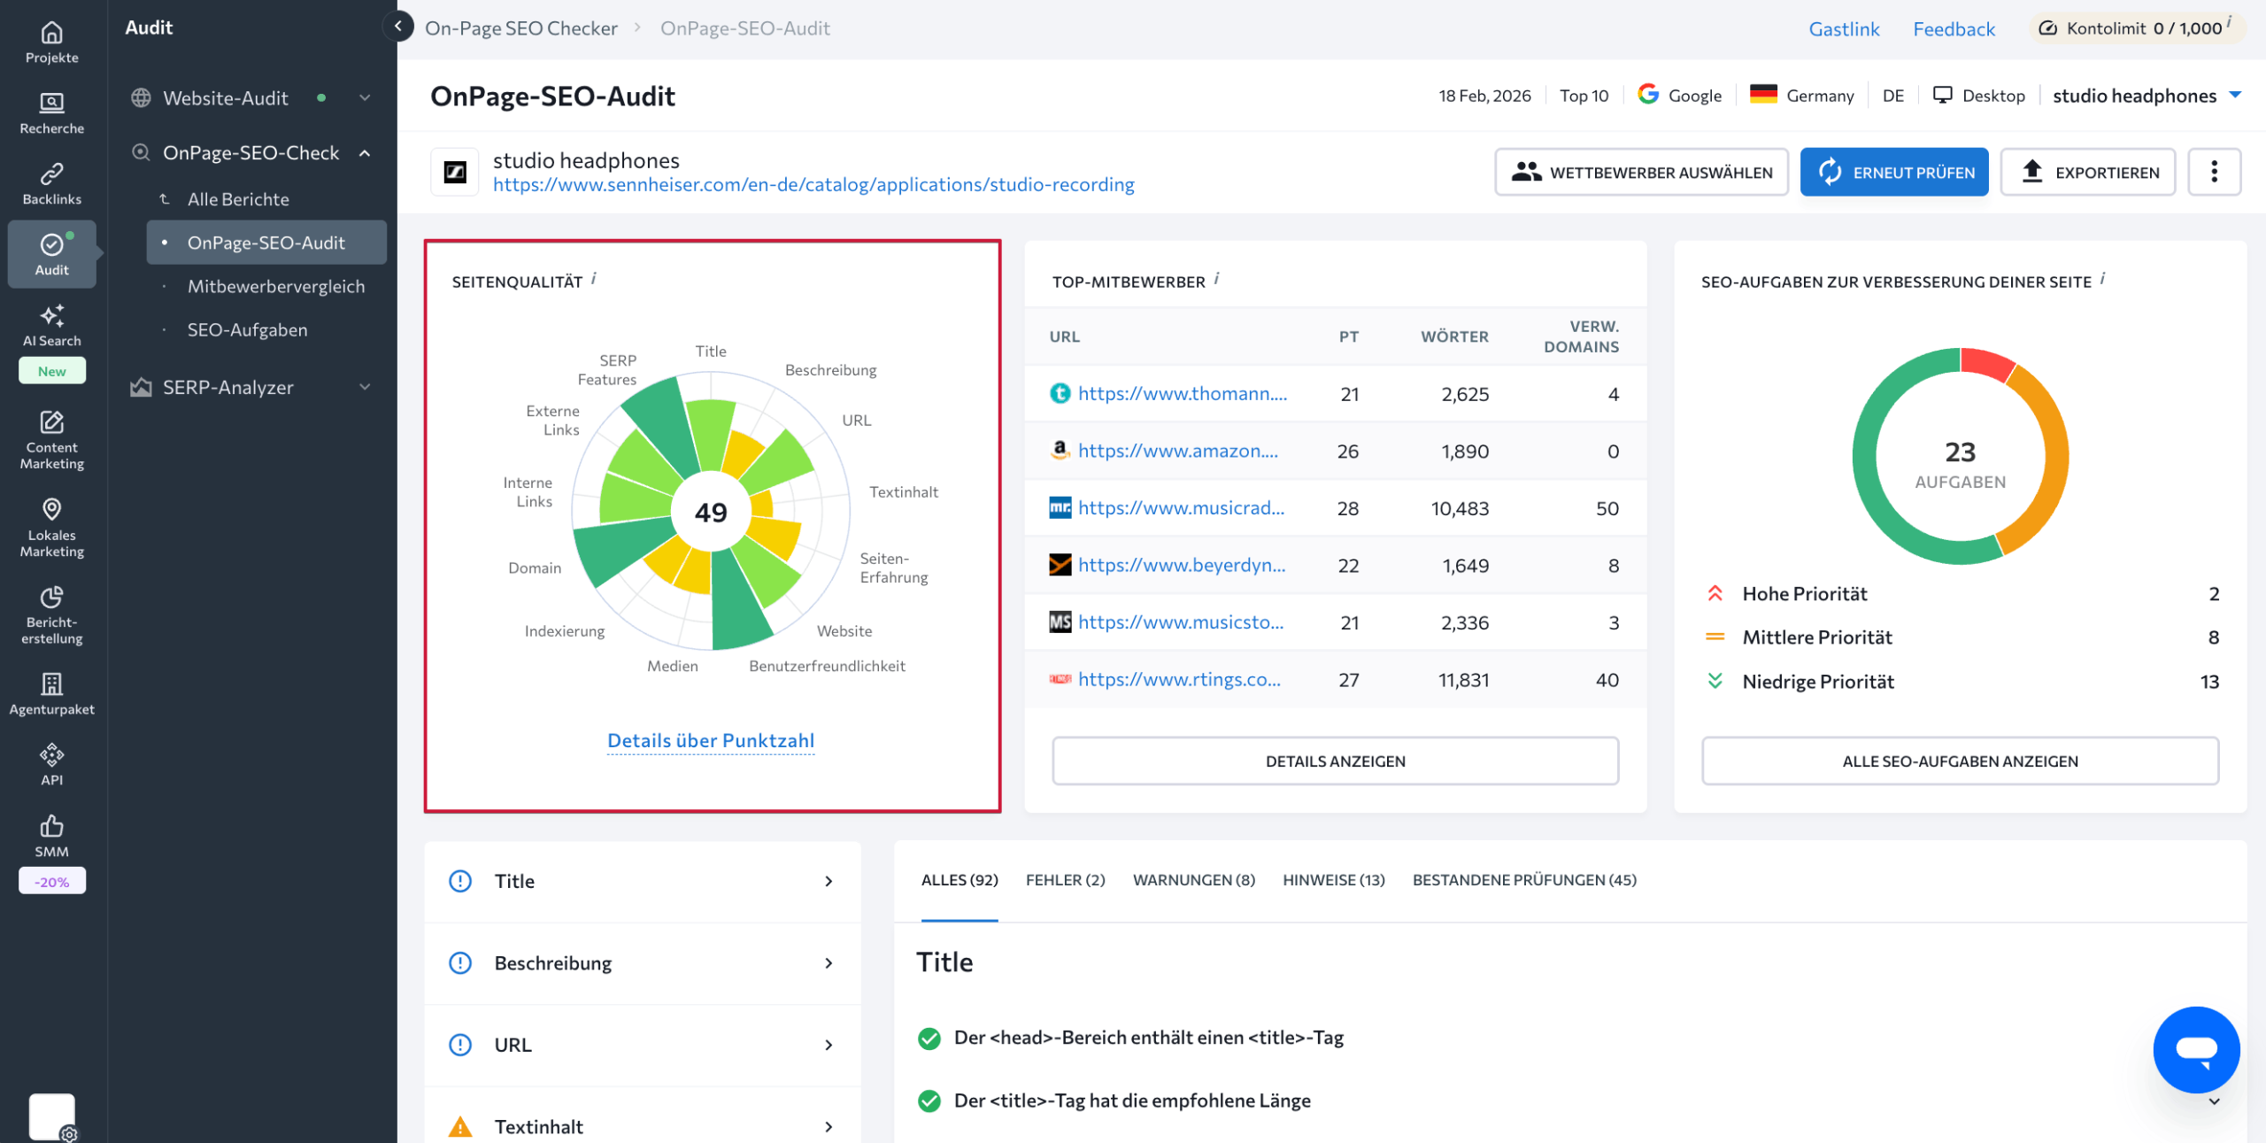Switch to Bestandene Prüfungen tab
The image size is (2266, 1143).
click(1523, 880)
